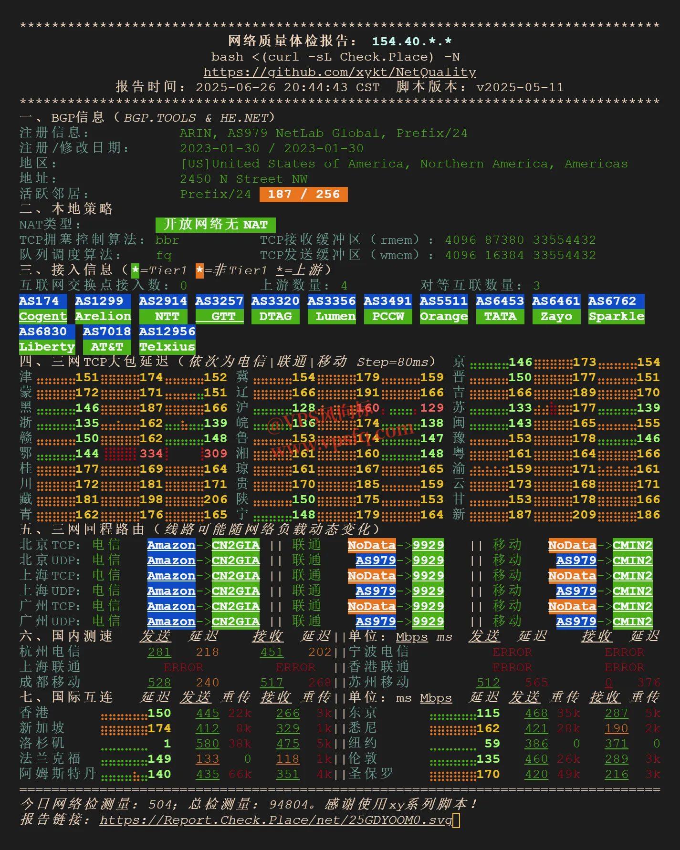Click NoData in the 北京TCP 联通 row
The width and height of the screenshot is (680, 850).
click(372, 545)
